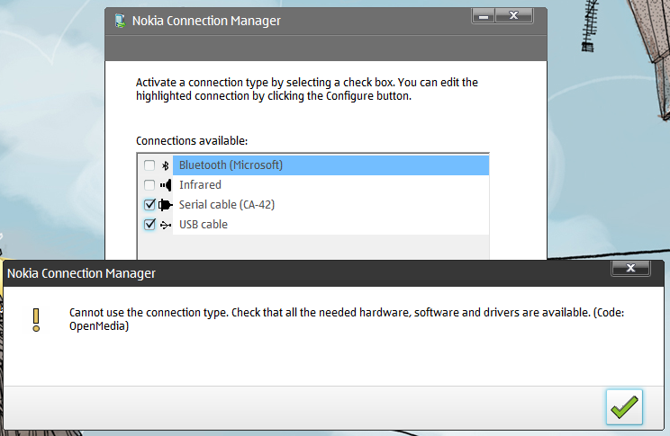Click empty area in connections list
The width and height of the screenshot is (670, 436).
pyautogui.click(x=313, y=246)
